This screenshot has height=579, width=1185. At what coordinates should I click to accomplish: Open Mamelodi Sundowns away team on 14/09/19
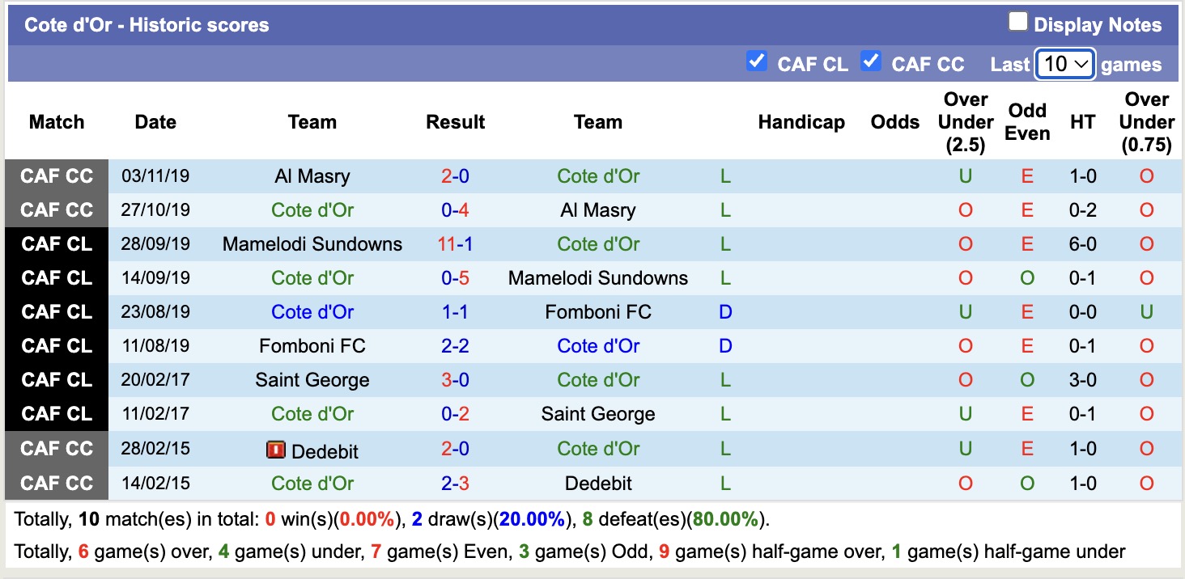click(x=597, y=278)
